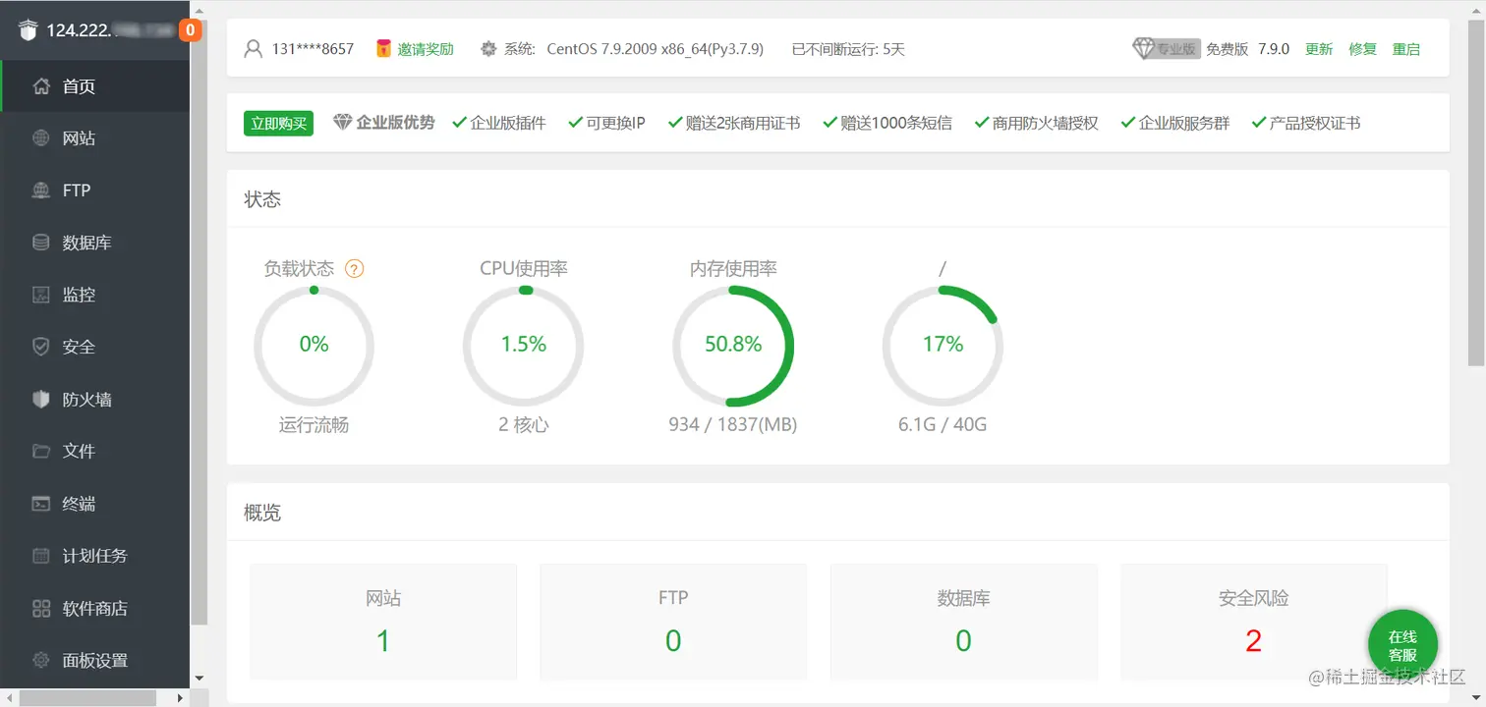
Task: Click the version number 7.9.0
Action: tap(1274, 49)
